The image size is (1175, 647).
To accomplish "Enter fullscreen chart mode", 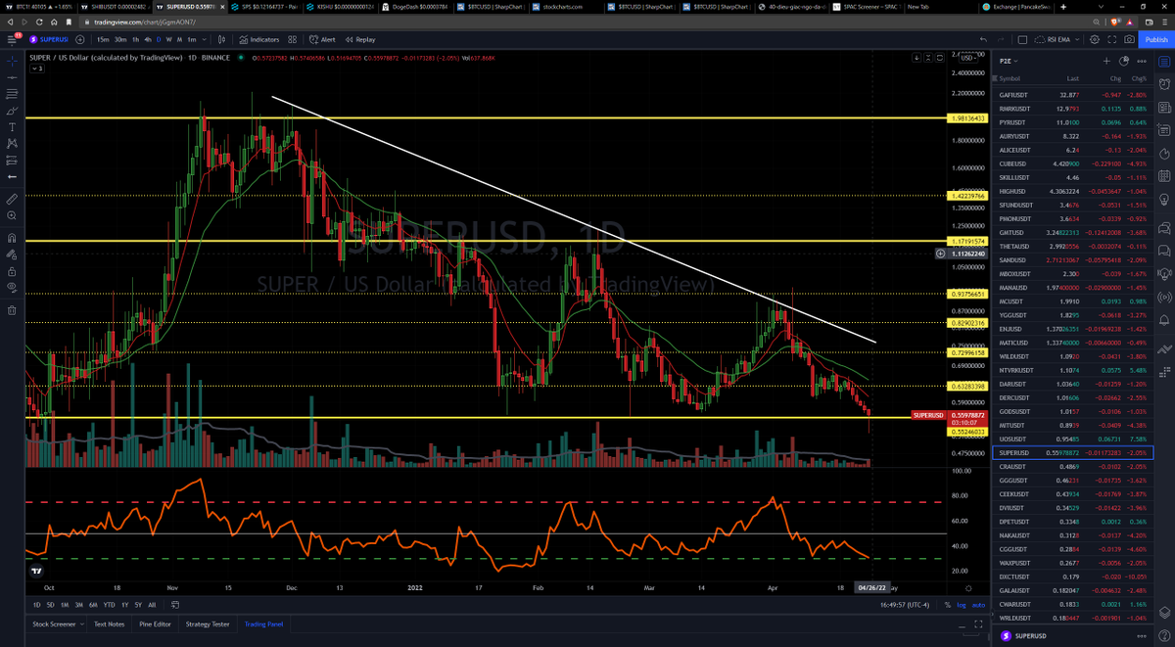I will 1112,40.
